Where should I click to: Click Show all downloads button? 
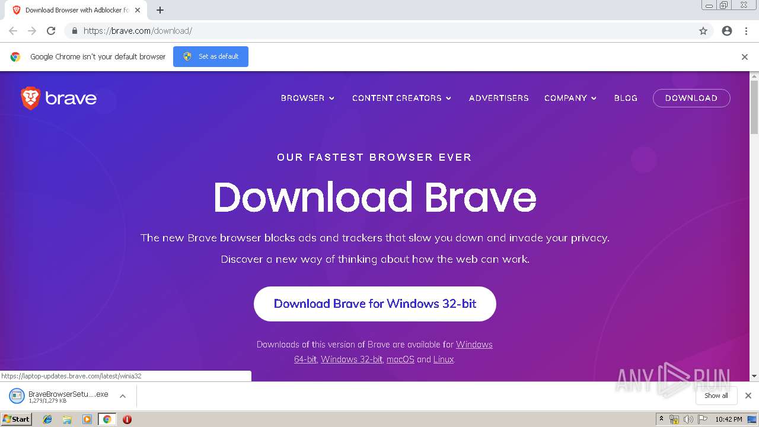point(716,396)
